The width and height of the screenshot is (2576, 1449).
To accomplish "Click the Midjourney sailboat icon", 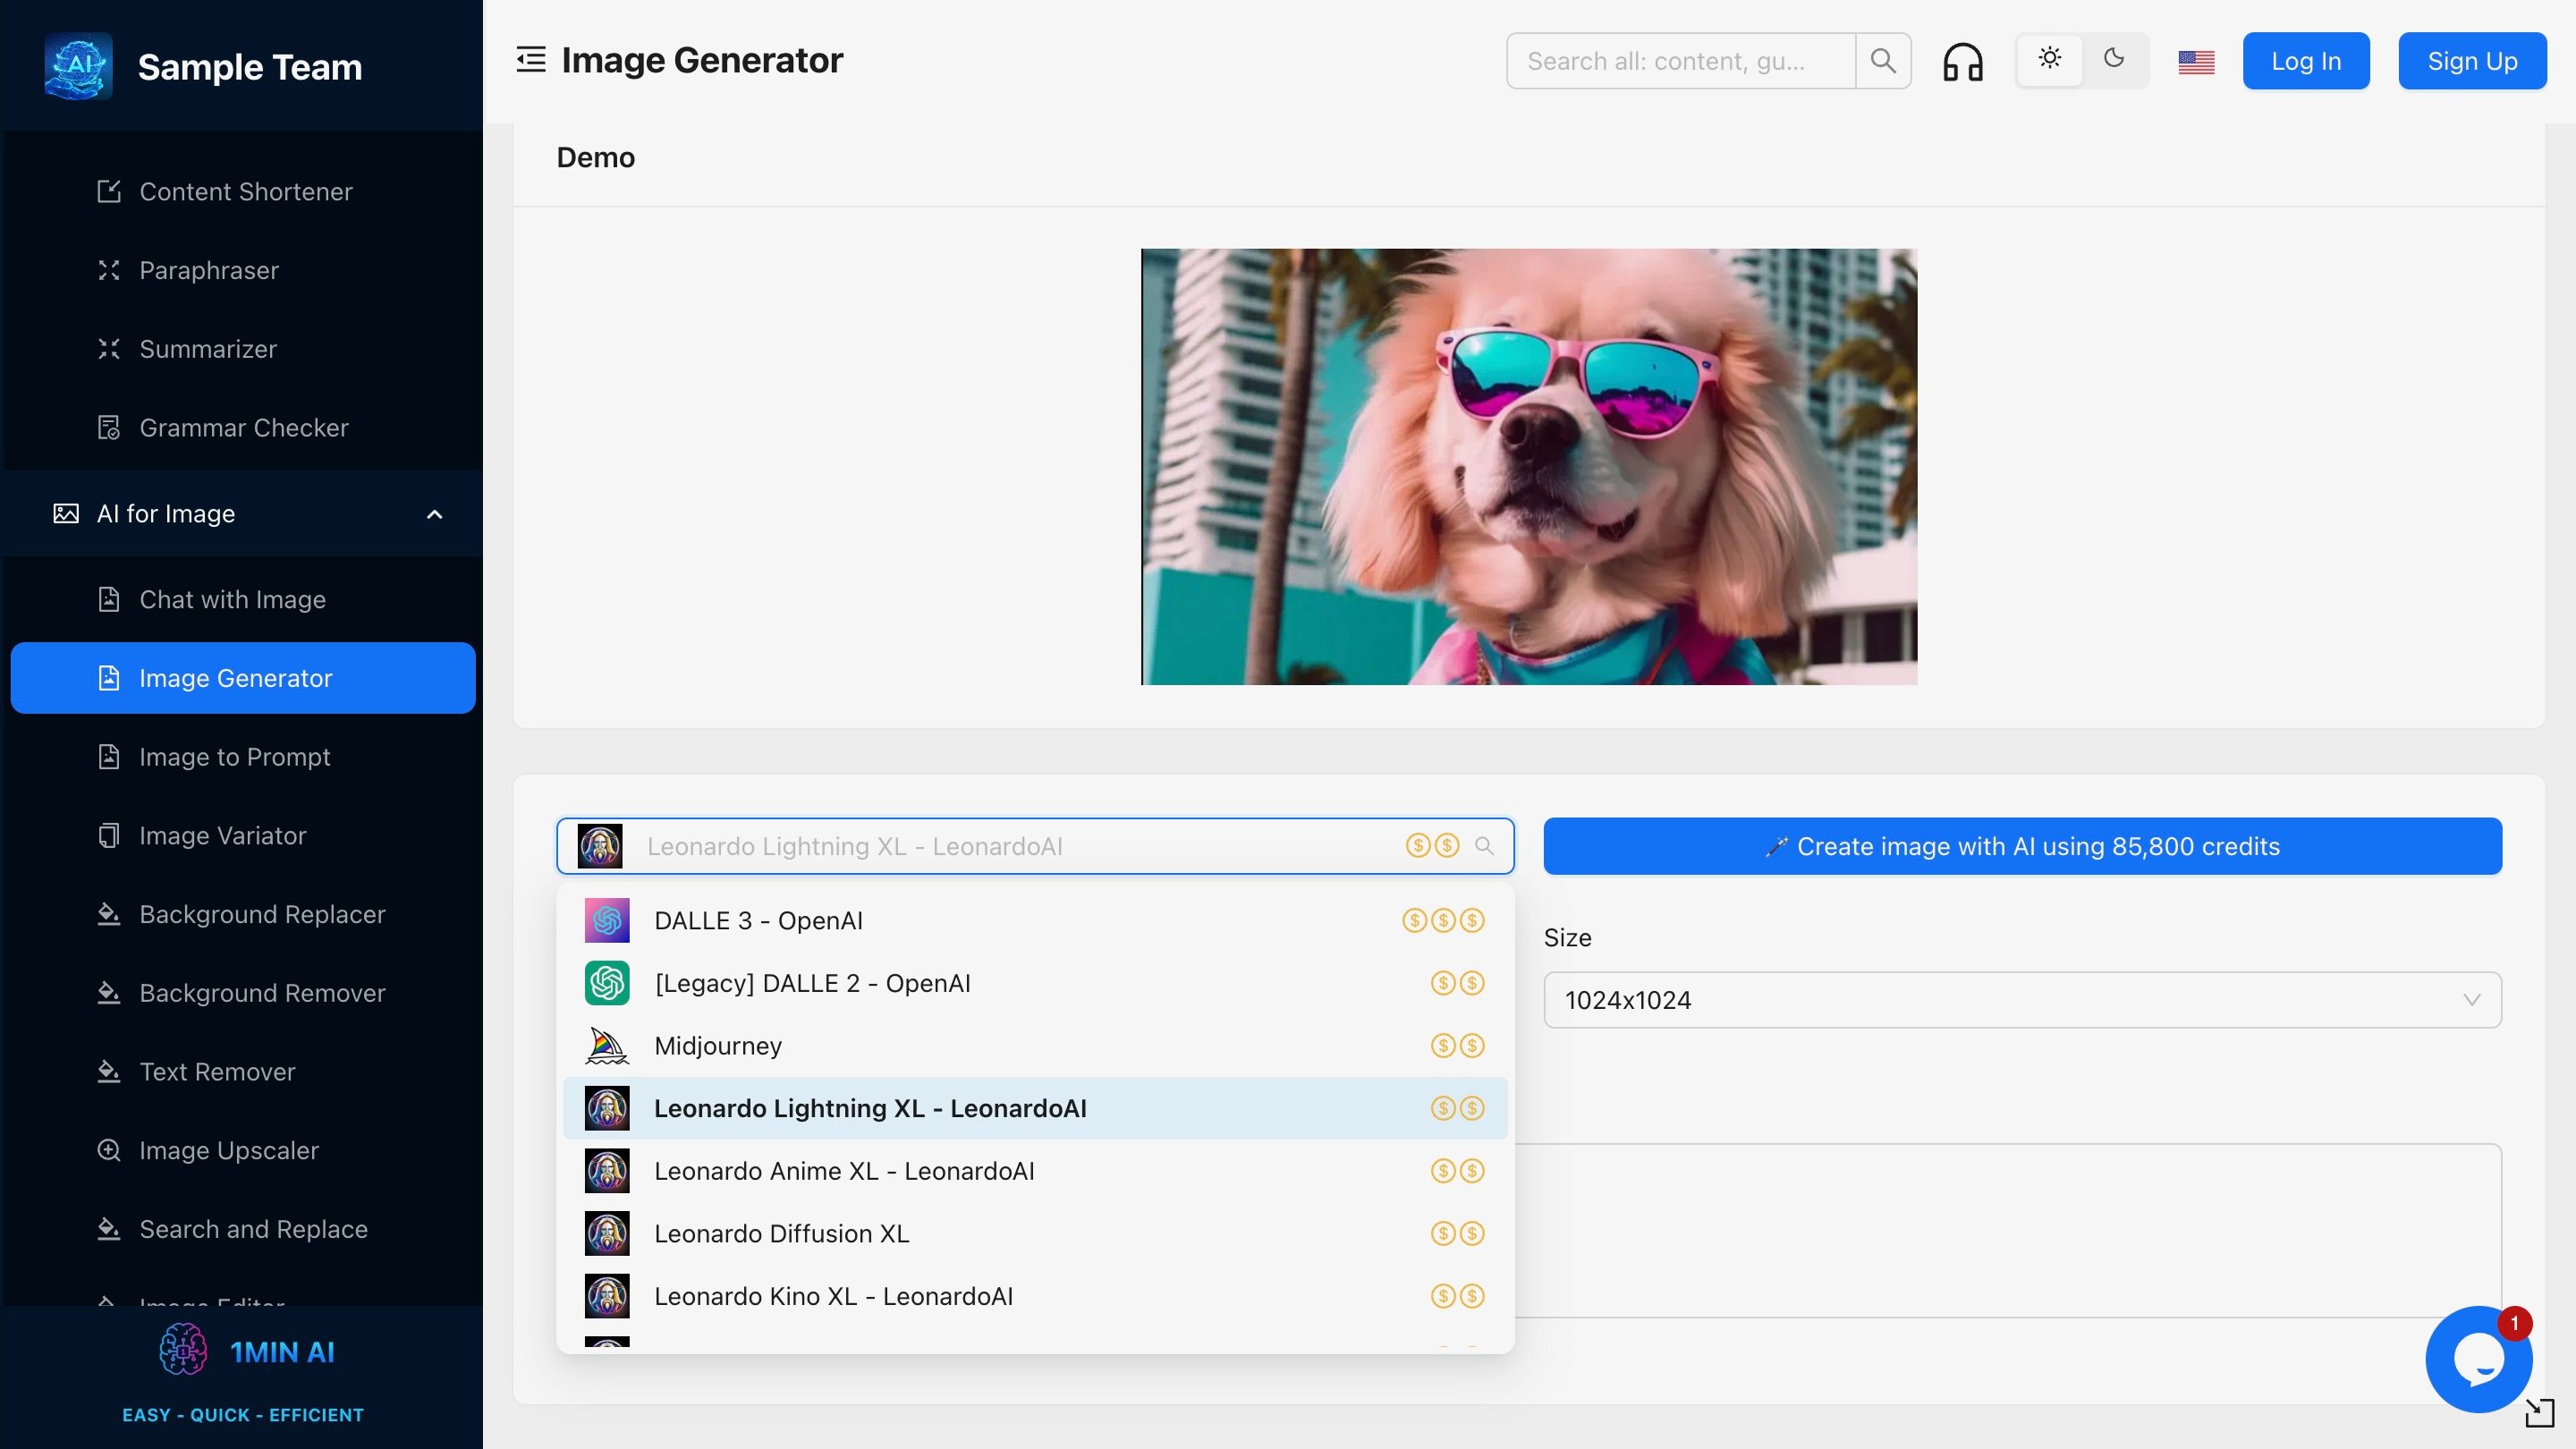I will [x=606, y=1046].
